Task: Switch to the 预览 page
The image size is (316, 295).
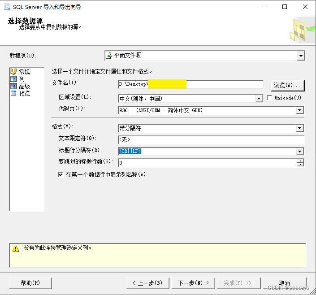Action: click(24, 93)
